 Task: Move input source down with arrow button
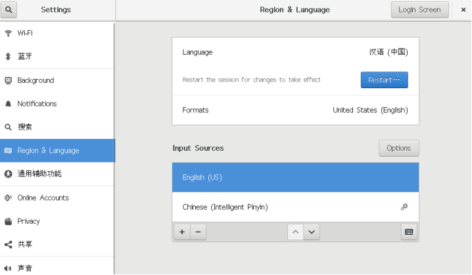pos(311,232)
